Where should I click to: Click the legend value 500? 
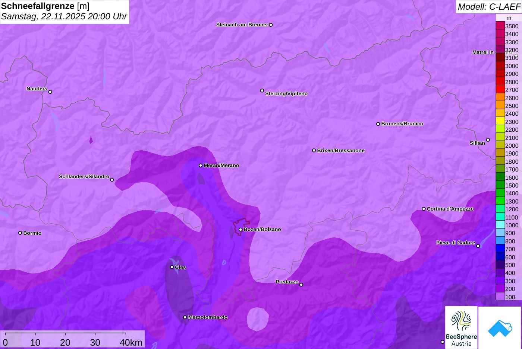tap(510, 265)
